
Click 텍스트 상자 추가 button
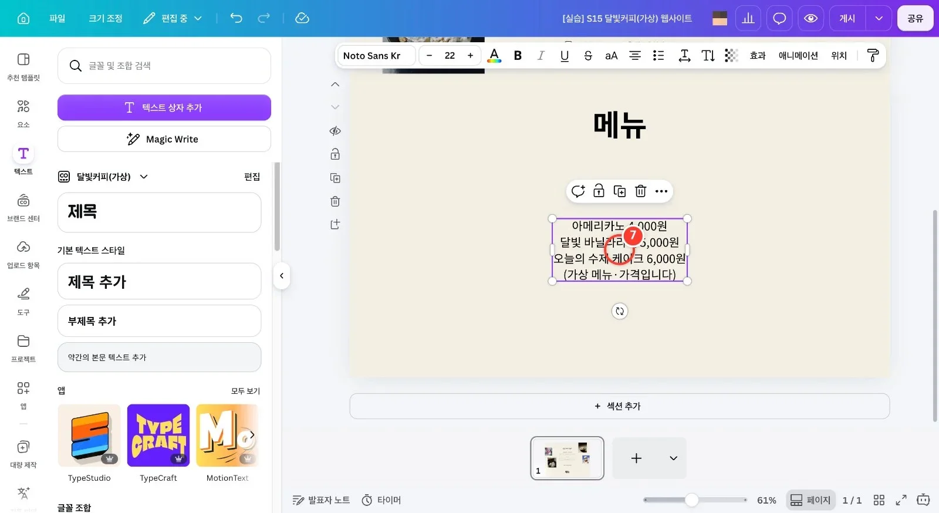coord(164,107)
